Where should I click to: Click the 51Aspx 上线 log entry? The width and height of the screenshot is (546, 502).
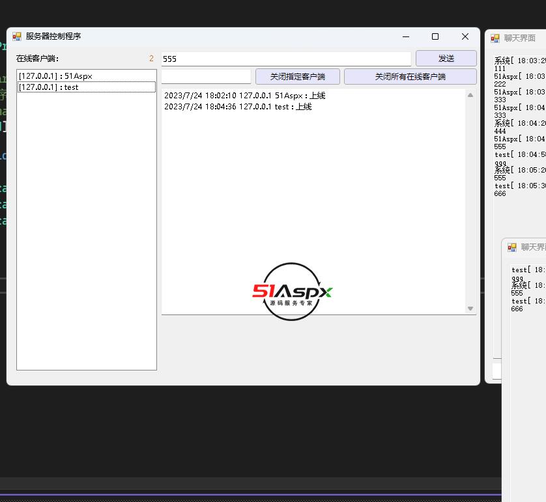pyautogui.click(x=244, y=96)
